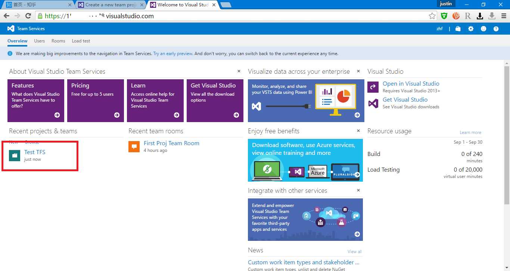Click the orange hand extension icon
This screenshot has height=271, width=510.
[456, 16]
